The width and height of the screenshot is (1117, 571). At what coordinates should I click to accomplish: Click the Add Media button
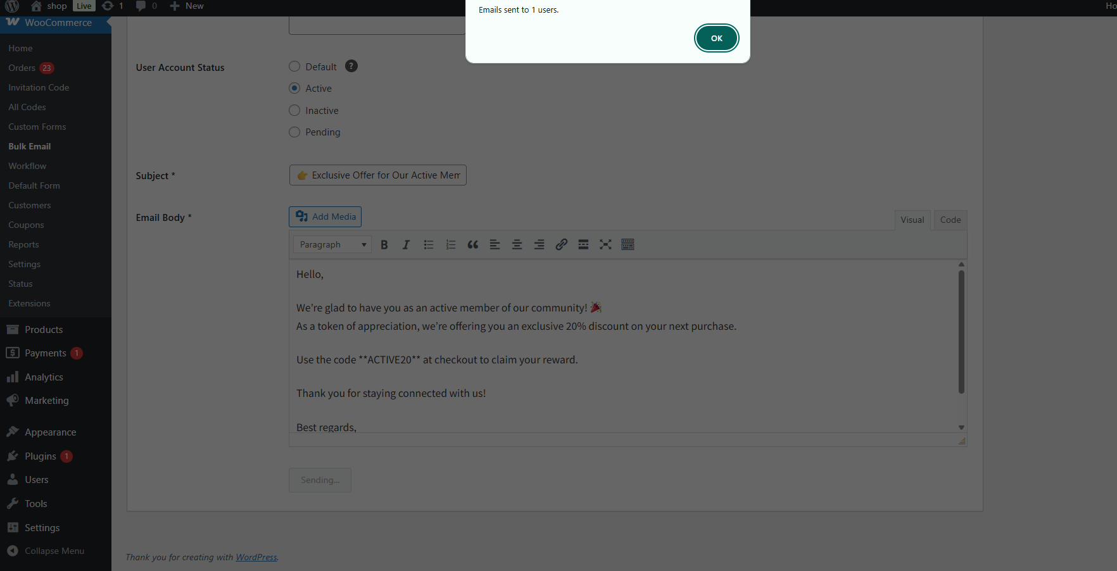tap(325, 216)
